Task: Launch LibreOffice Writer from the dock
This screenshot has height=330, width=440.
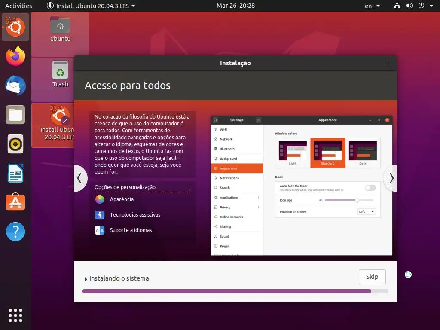Action: tap(15, 174)
